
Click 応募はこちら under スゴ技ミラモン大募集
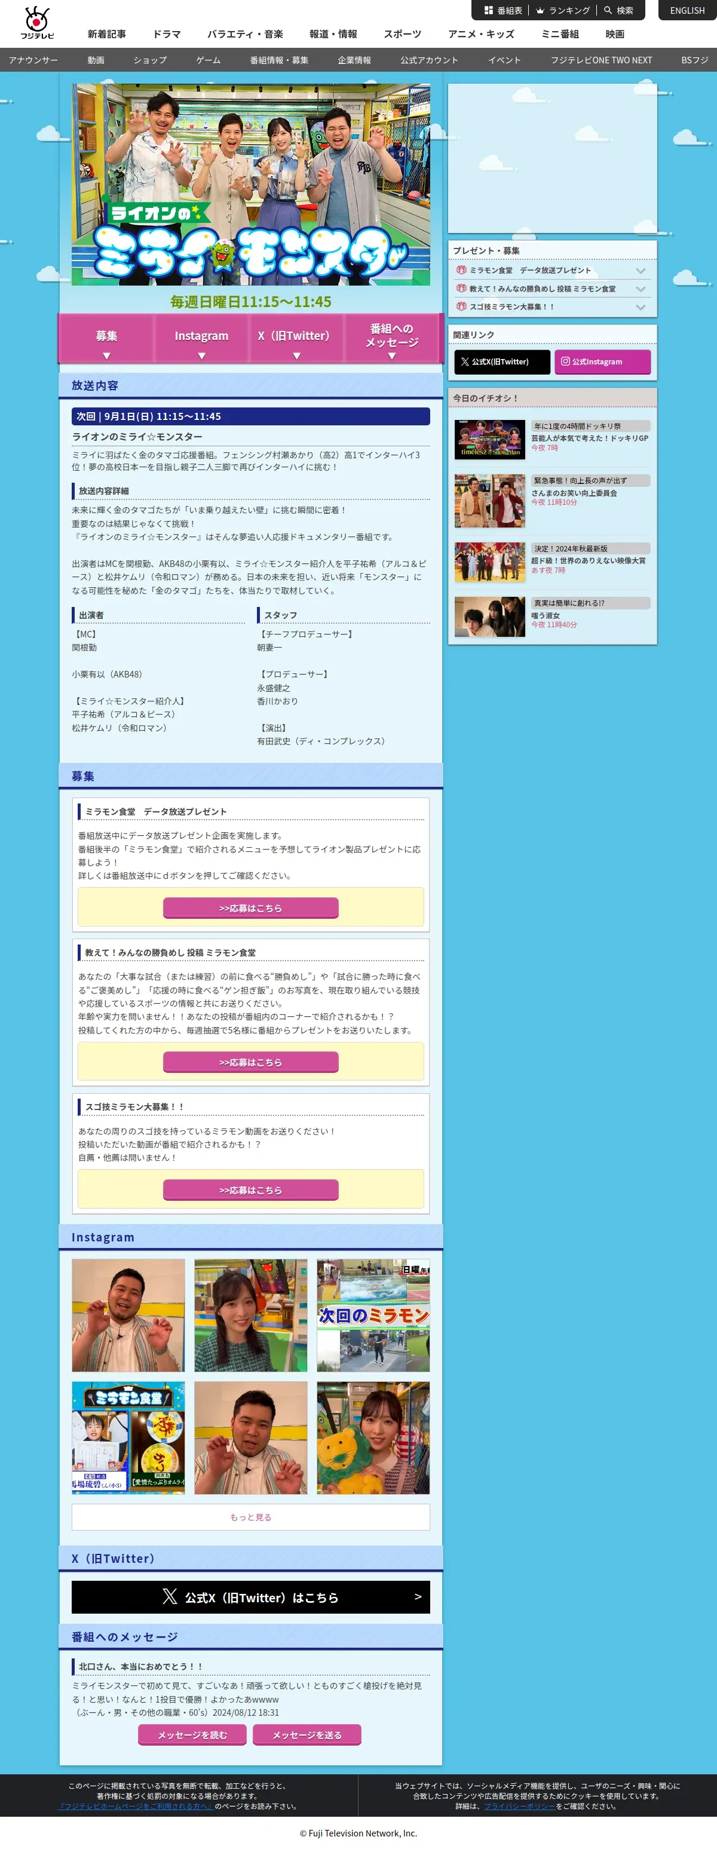point(250,1190)
